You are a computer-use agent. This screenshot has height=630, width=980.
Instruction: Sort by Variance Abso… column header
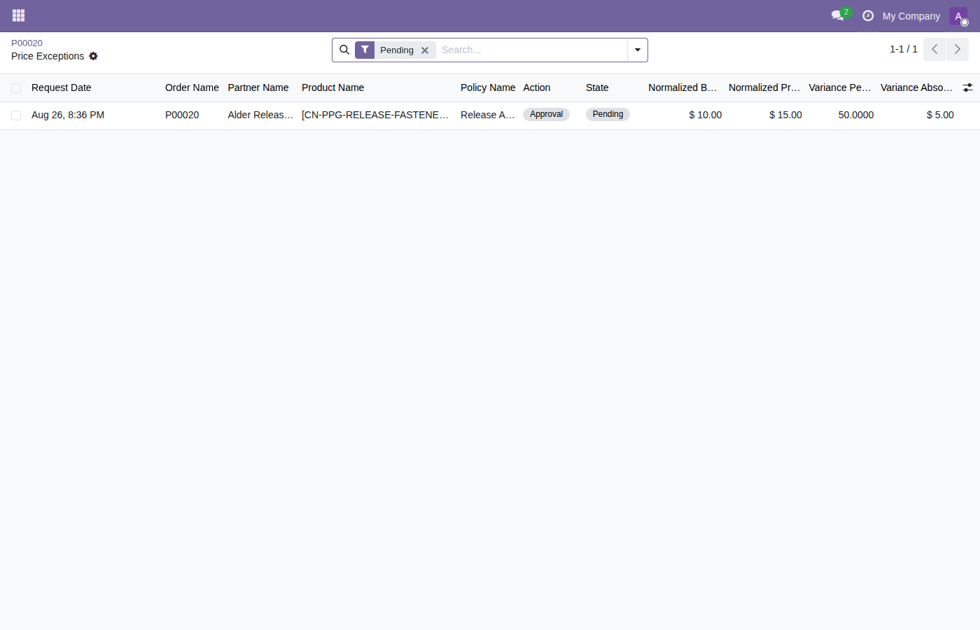click(916, 87)
